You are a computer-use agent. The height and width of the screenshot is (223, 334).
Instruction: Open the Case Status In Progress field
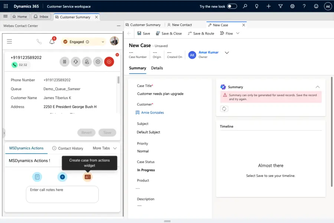click(x=146, y=170)
